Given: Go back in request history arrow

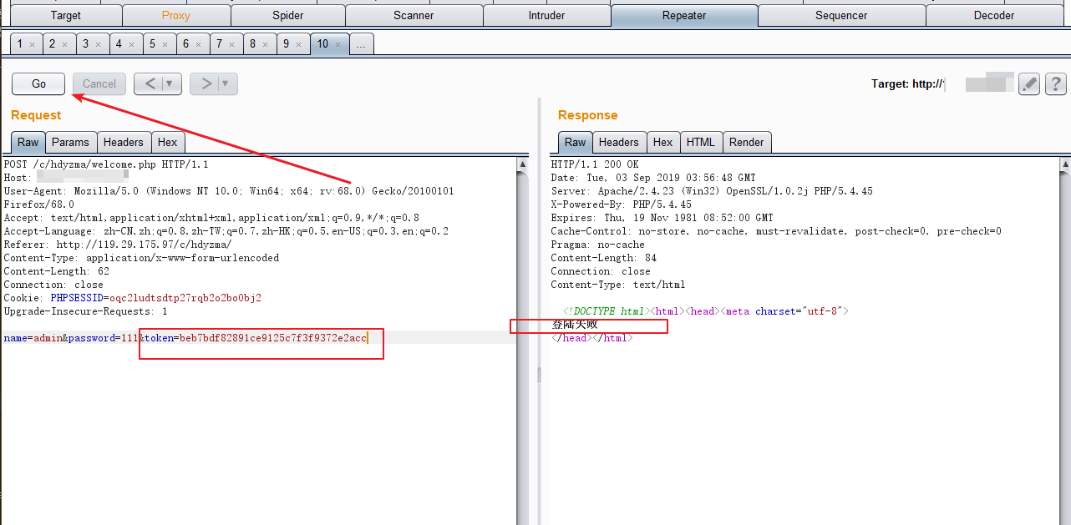Looking at the screenshot, I should click(x=149, y=83).
